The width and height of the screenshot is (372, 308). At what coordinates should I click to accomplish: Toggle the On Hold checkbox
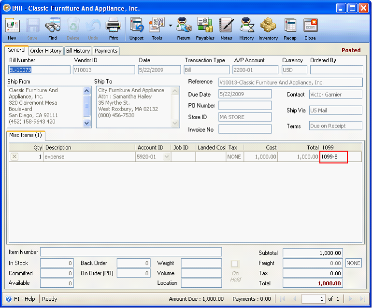coord(235,264)
